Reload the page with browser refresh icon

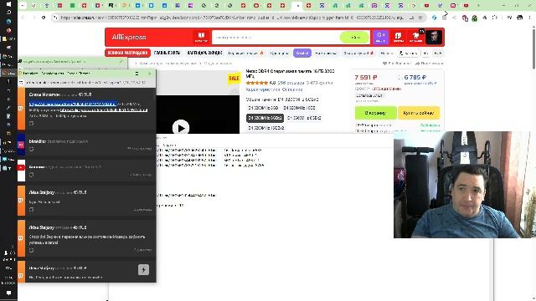point(44,18)
